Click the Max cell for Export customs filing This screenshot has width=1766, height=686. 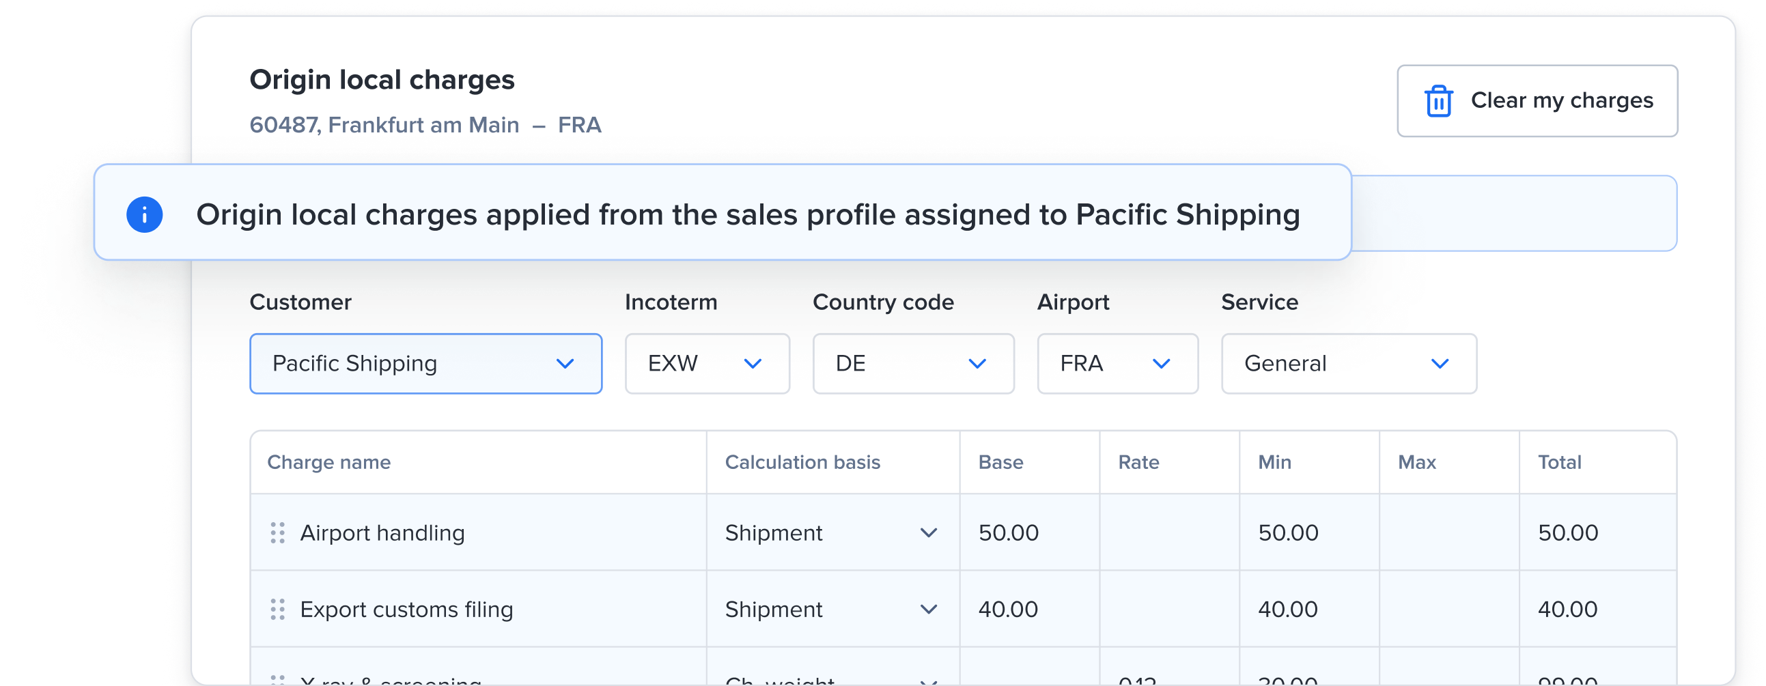1448,610
